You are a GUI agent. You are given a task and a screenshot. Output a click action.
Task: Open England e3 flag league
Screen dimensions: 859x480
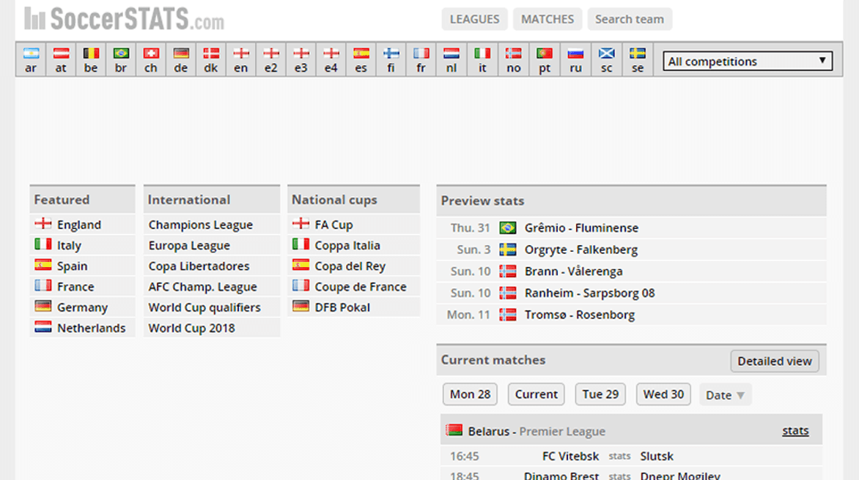301,59
